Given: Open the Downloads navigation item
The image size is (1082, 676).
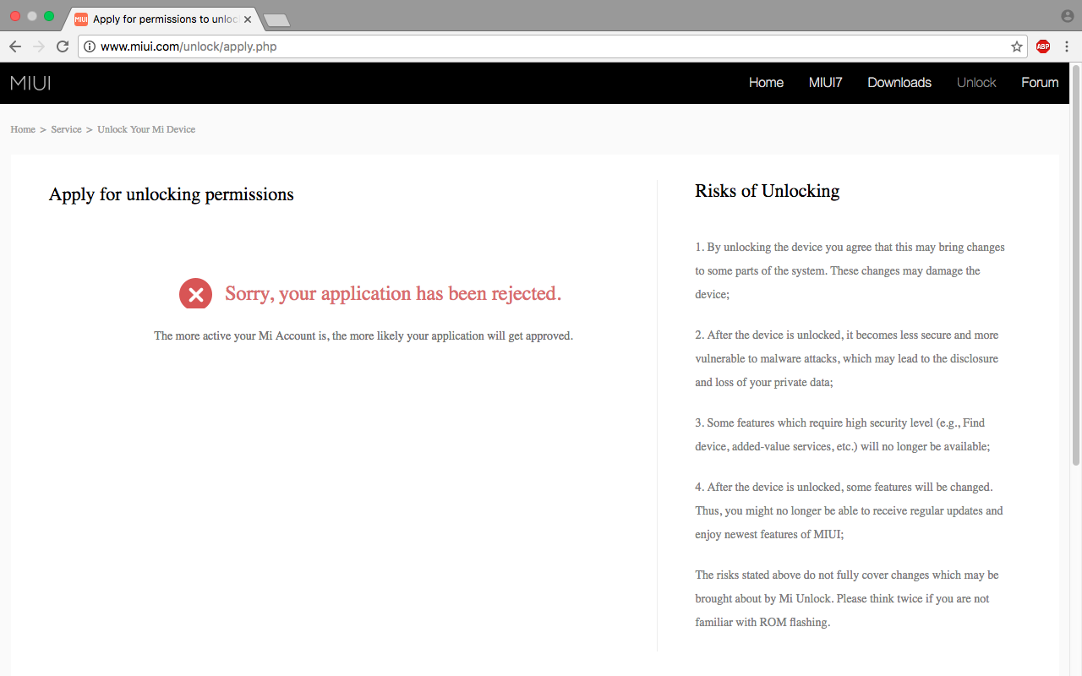Looking at the screenshot, I should (x=899, y=83).
